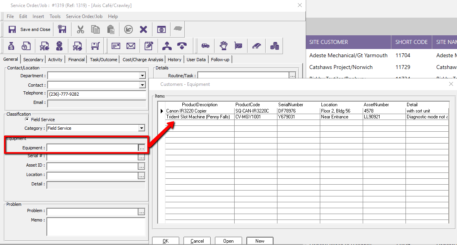Open the Edit menu
Viewport: 457px width, 245px height.
tap(23, 16)
